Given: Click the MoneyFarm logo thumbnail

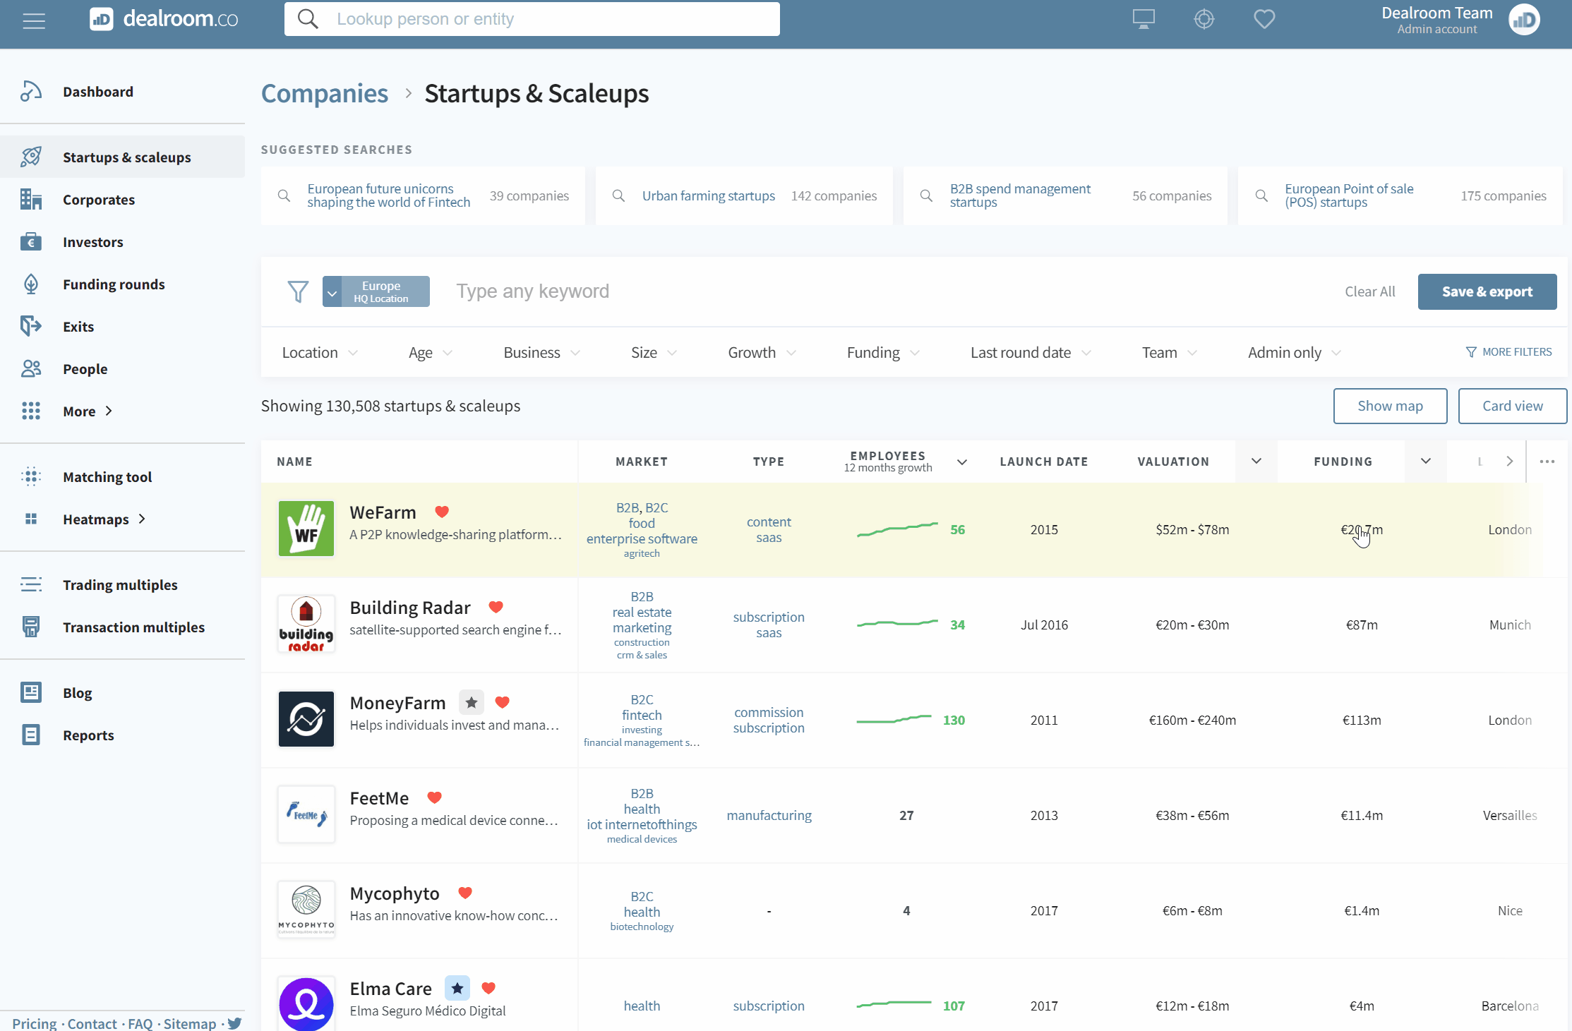Looking at the screenshot, I should click(306, 719).
